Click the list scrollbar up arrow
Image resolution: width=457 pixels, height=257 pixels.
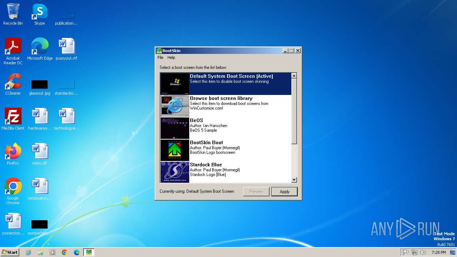point(294,76)
